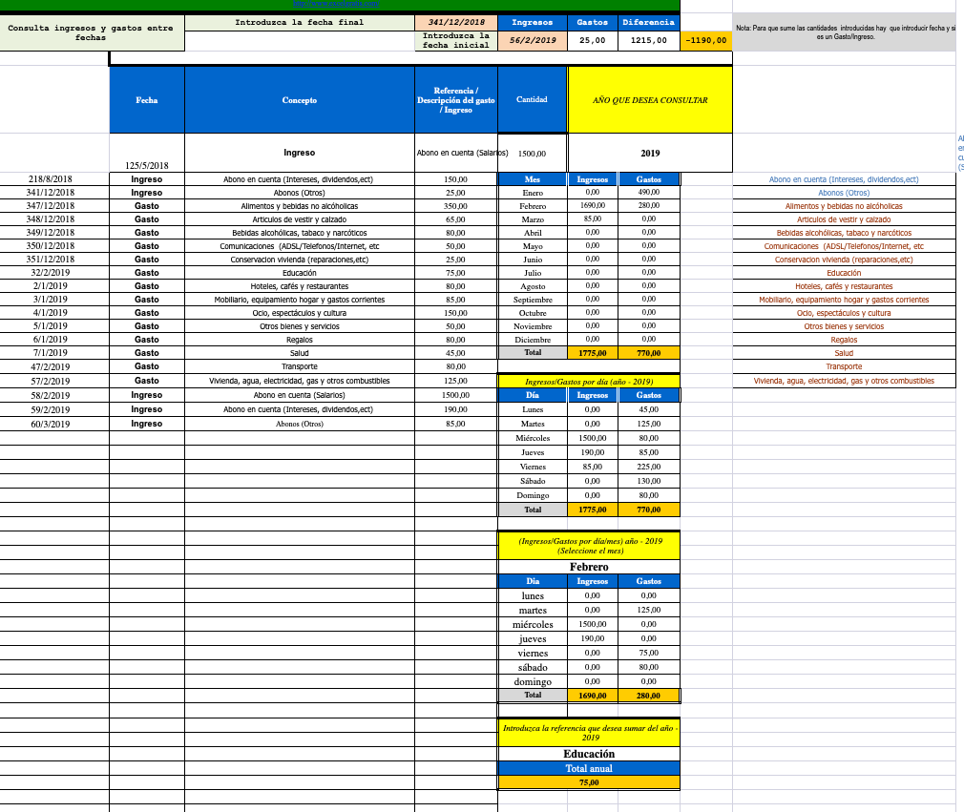Screen dimensions: 964x812
Task: Click the Cantidad column header
Action: pyautogui.click(x=532, y=100)
